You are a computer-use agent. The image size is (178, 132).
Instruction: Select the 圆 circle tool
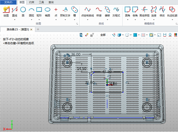tap(23, 12)
